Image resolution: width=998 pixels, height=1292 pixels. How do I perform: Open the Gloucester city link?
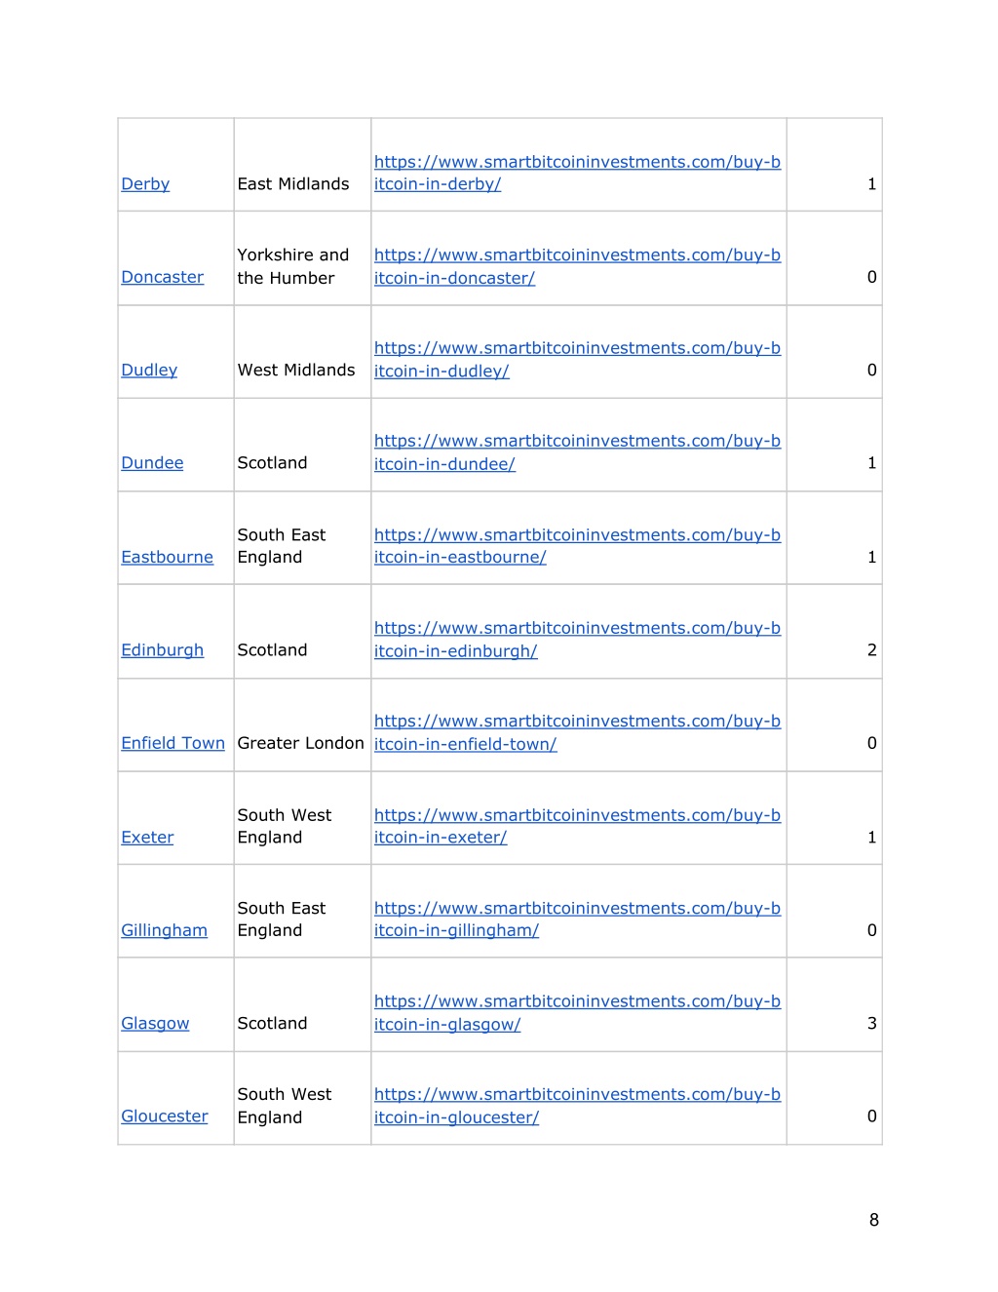[x=165, y=1116]
